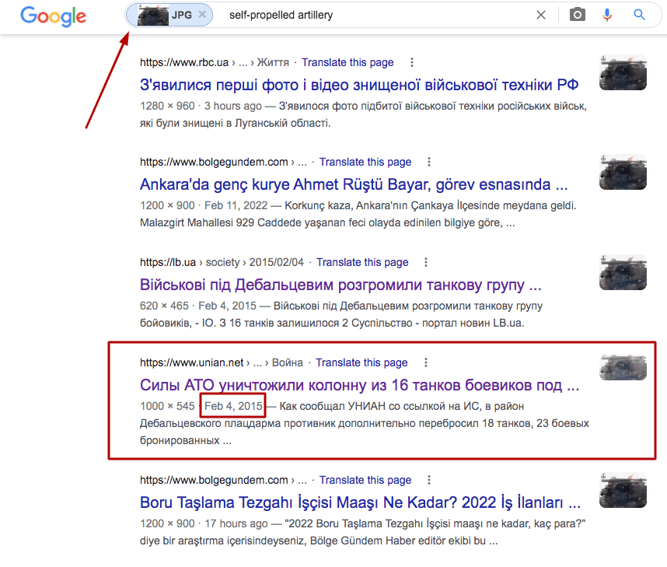Image resolution: width=667 pixels, height=567 pixels.
Task: Click the blue magnifier search button
Action: (639, 15)
